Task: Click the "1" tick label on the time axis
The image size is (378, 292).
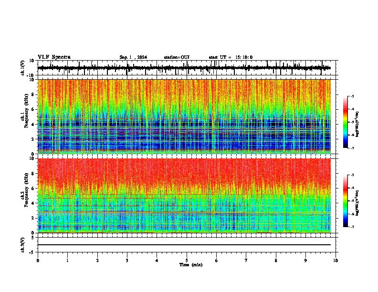Action: 67,261
